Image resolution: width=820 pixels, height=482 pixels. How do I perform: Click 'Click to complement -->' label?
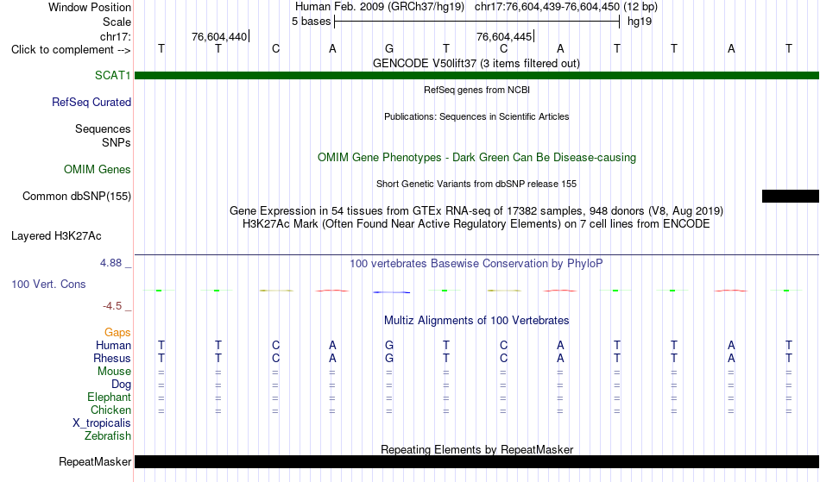point(71,50)
